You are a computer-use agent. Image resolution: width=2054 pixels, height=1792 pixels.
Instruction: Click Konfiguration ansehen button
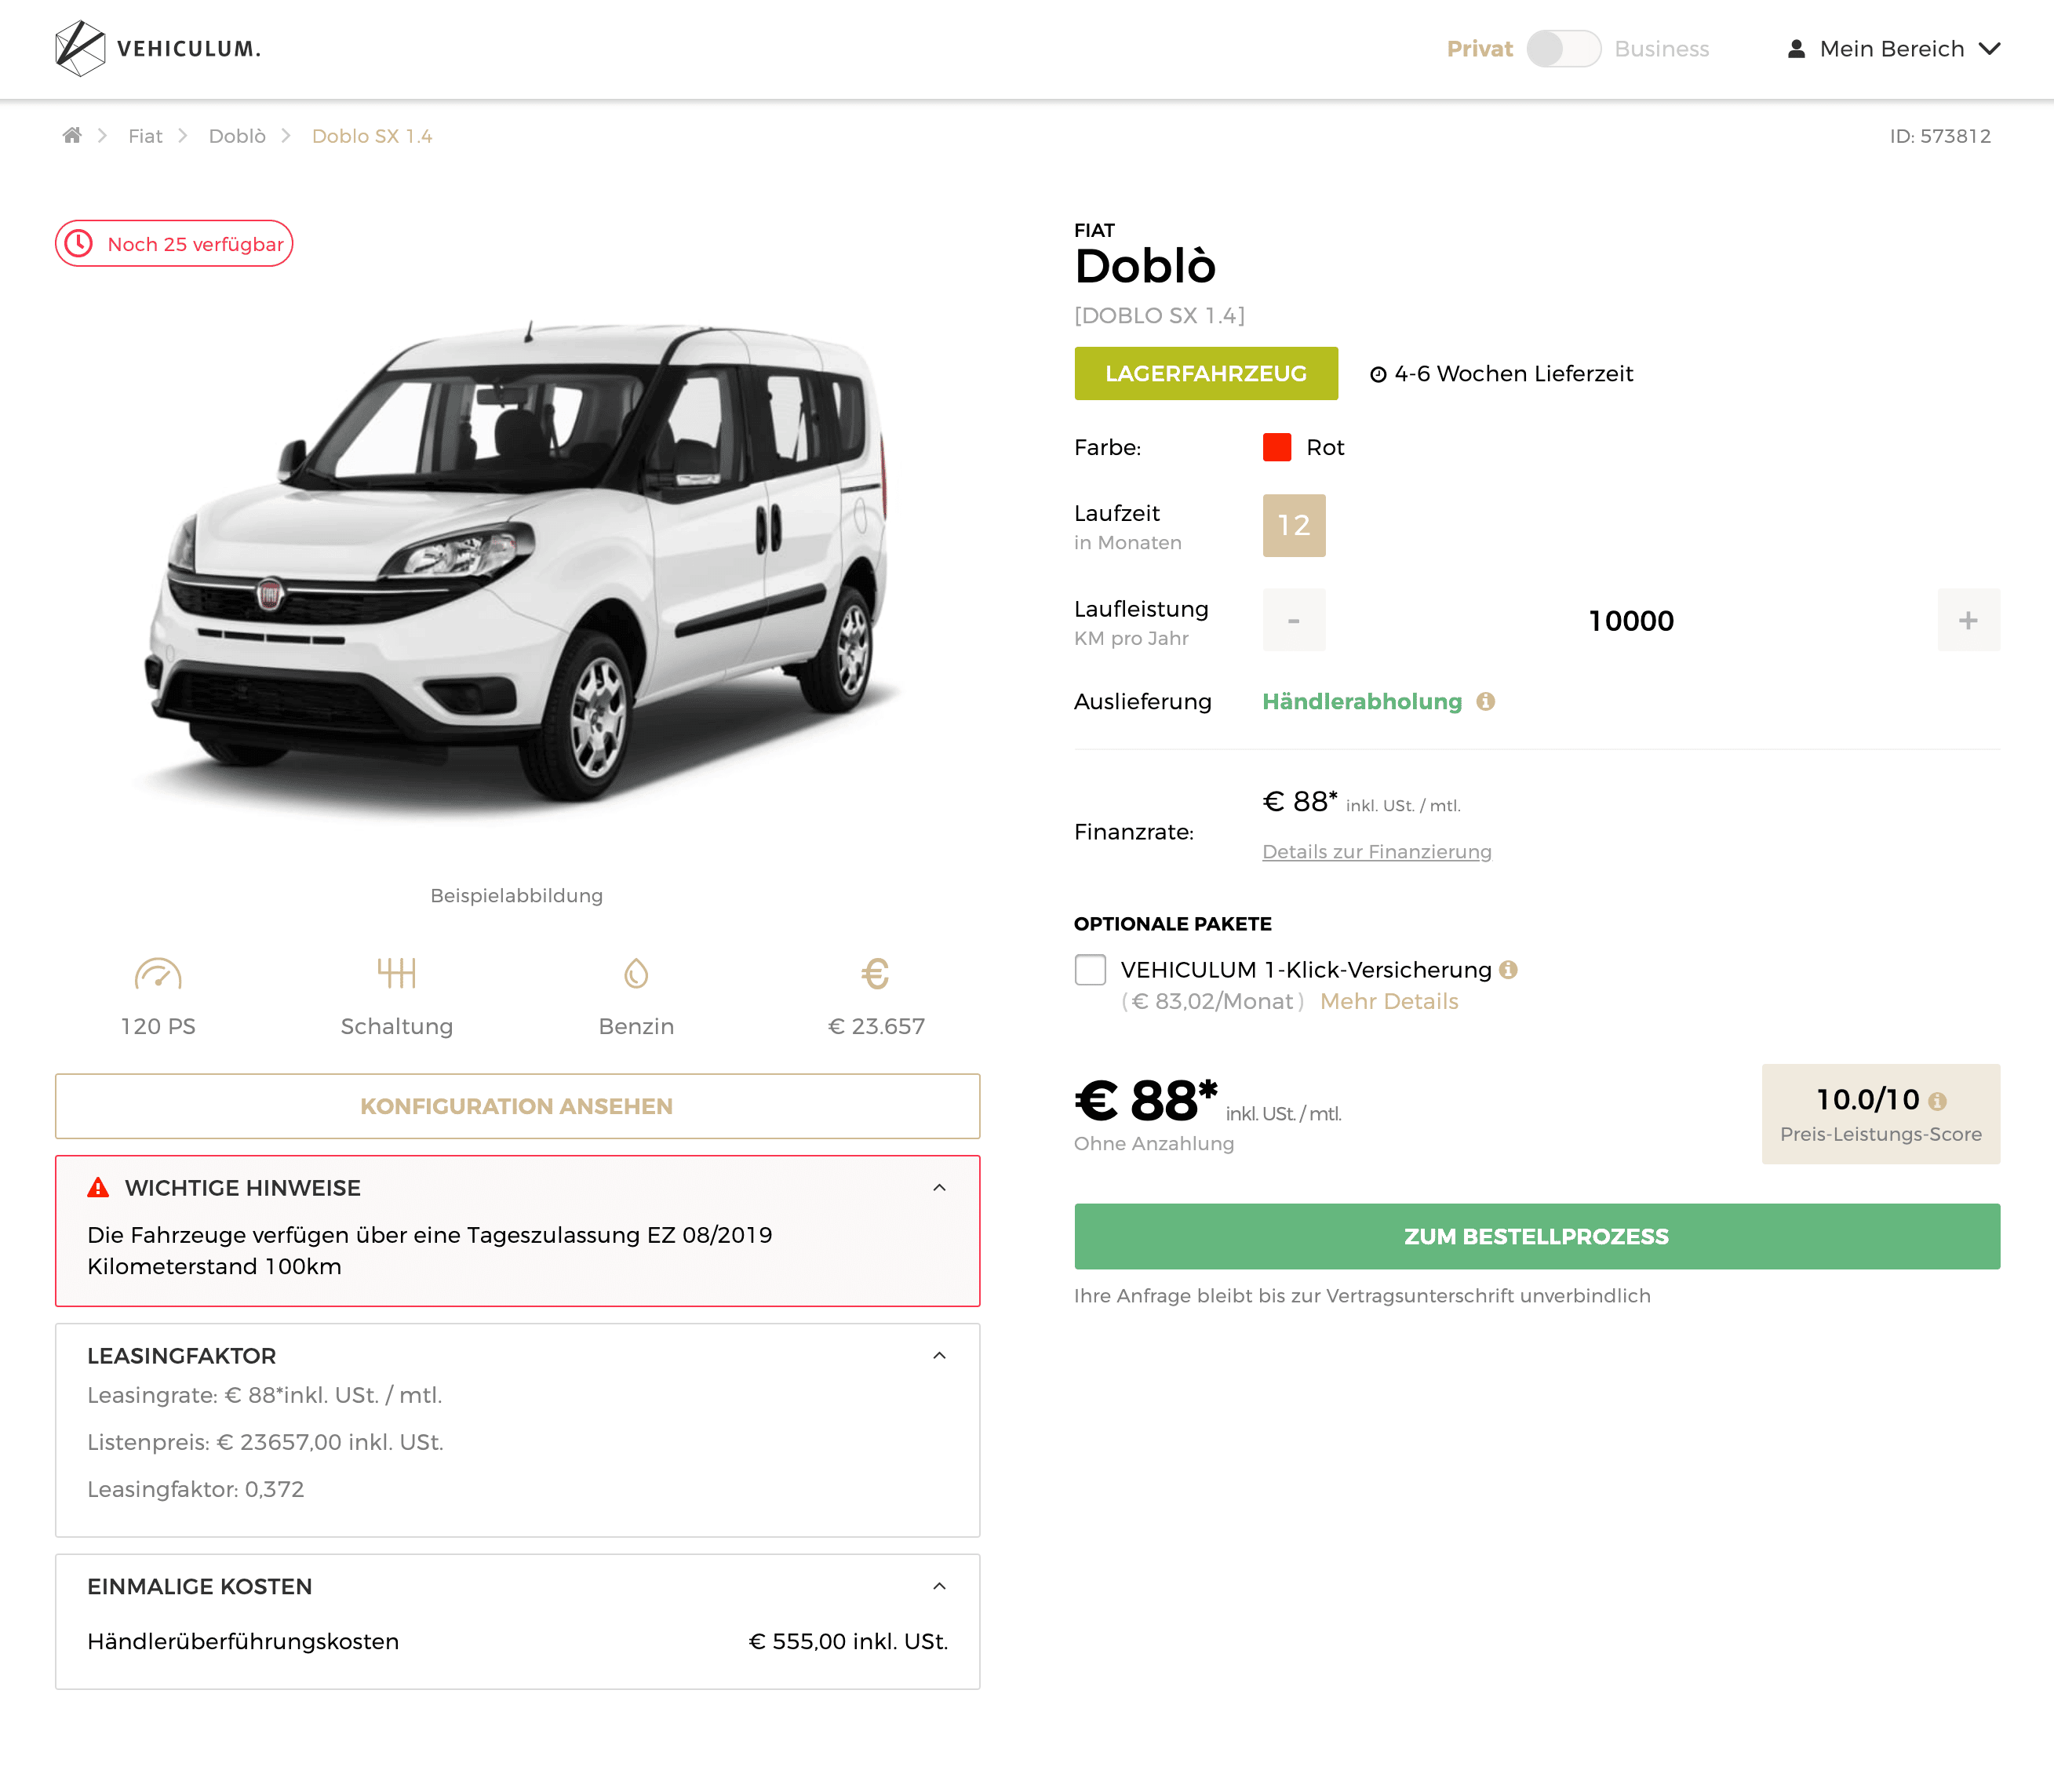pos(517,1106)
